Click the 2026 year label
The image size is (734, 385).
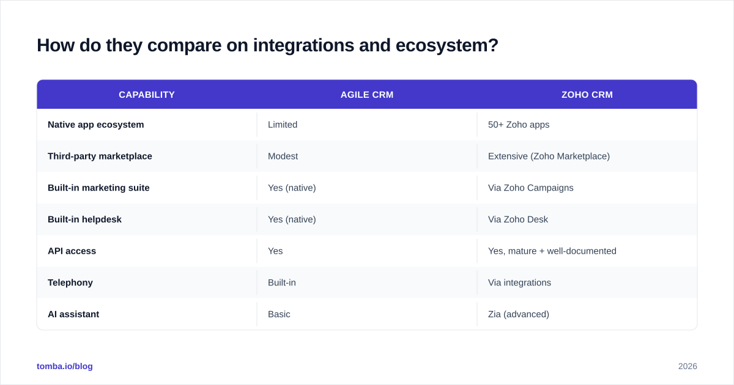tap(688, 366)
